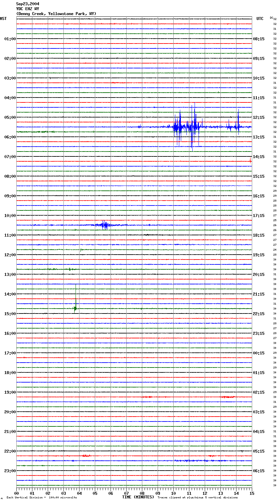The width and height of the screenshot is (278, 502).
Task: Select the 02:00 MST hour label
Action: (x=10, y=59)
